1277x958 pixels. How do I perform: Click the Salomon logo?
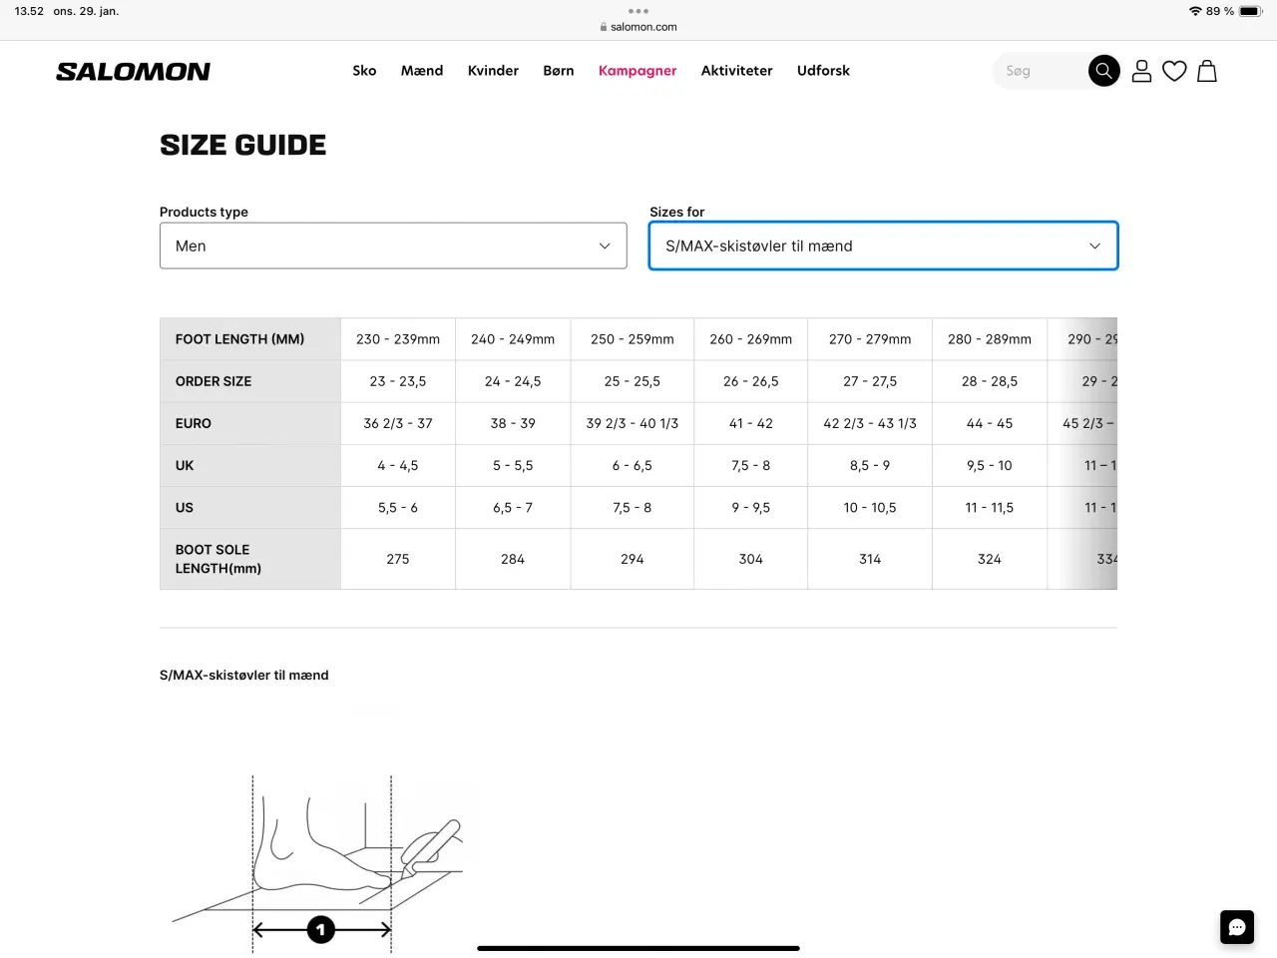click(x=133, y=71)
